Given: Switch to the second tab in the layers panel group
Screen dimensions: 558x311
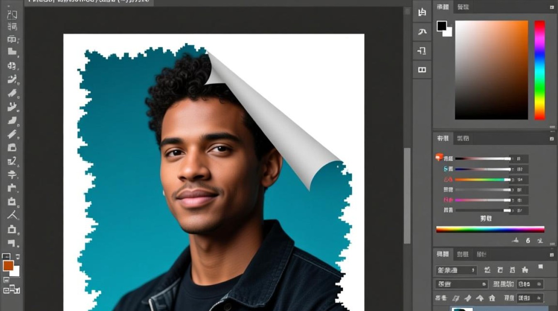Looking at the screenshot, I should pyautogui.click(x=463, y=254).
